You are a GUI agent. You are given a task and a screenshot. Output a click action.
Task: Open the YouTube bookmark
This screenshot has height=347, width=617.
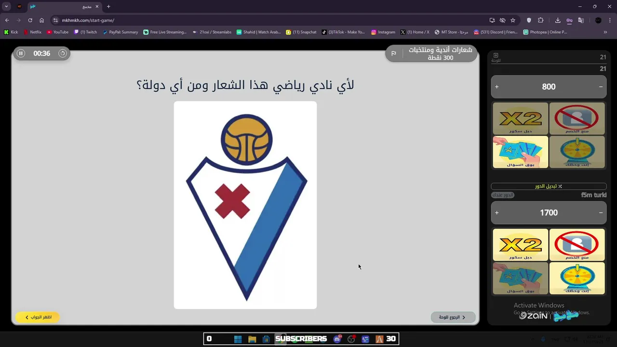pos(58,32)
